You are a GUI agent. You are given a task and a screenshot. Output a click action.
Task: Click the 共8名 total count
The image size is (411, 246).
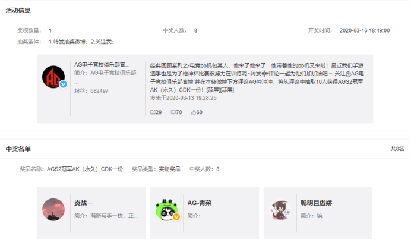[397, 149]
